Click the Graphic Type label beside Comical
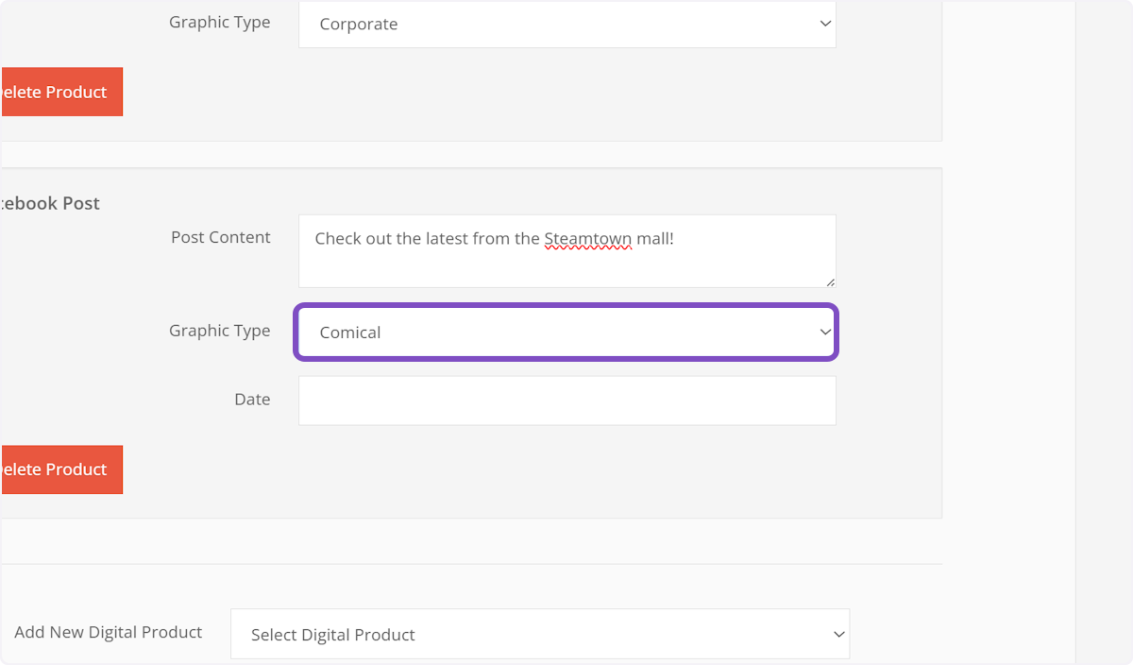1133x665 pixels. (x=219, y=331)
